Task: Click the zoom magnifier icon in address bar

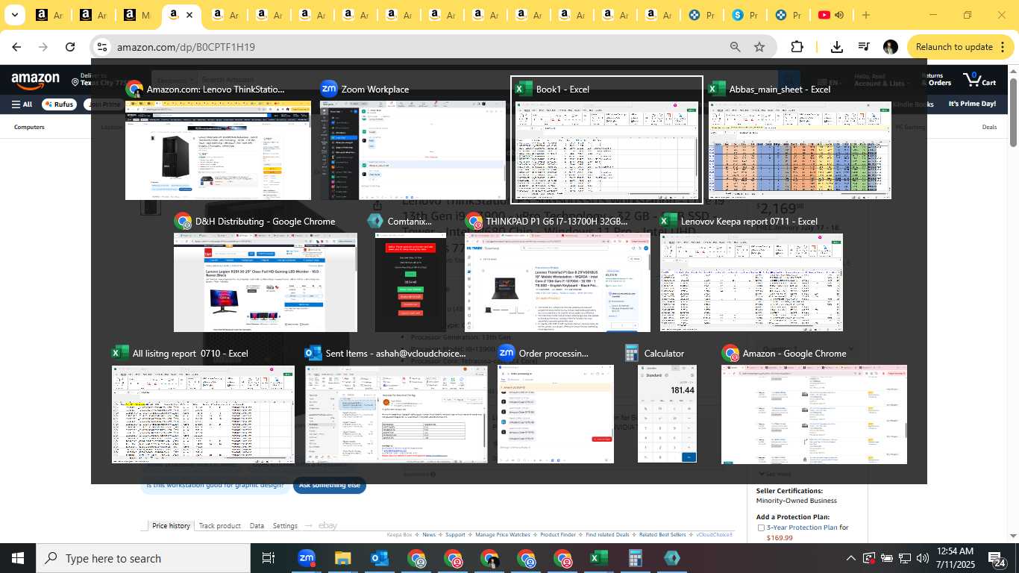Action: pyautogui.click(x=736, y=47)
